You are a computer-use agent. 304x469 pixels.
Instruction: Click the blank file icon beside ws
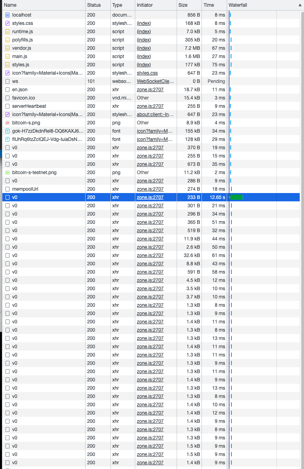coord(8,81)
